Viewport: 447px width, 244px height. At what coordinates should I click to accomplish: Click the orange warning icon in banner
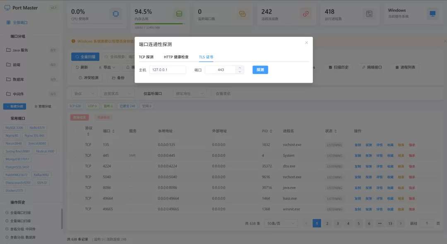tap(73, 41)
